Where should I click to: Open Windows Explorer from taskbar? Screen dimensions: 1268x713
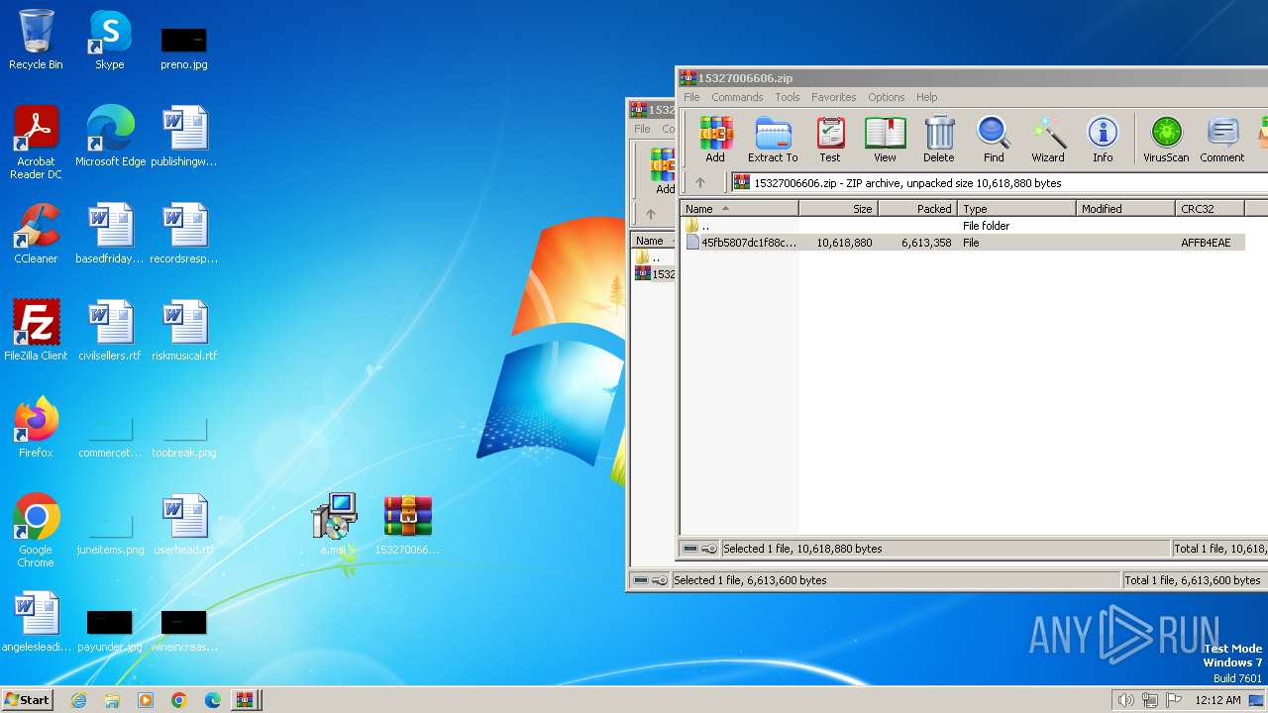[112, 700]
